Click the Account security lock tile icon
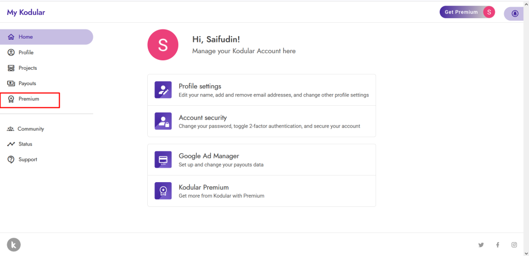Viewport: 529px width, 256px height. coord(163,121)
